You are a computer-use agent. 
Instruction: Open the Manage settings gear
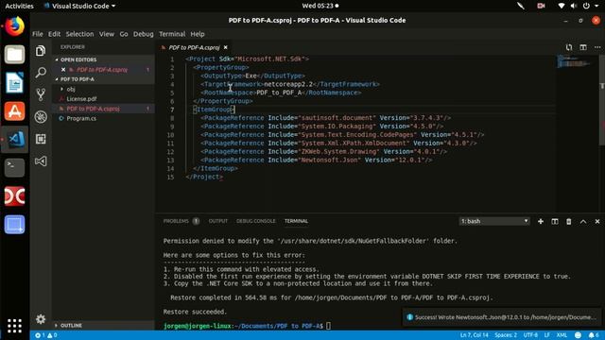click(x=41, y=319)
